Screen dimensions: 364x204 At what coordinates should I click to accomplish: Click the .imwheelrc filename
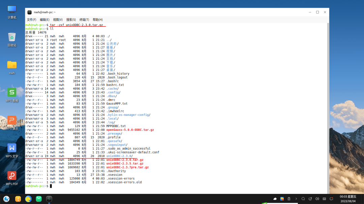(115, 111)
